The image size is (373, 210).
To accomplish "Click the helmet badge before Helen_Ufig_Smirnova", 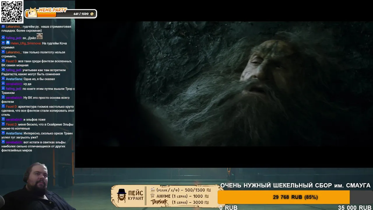I will pyautogui.click(x=8, y=43).
